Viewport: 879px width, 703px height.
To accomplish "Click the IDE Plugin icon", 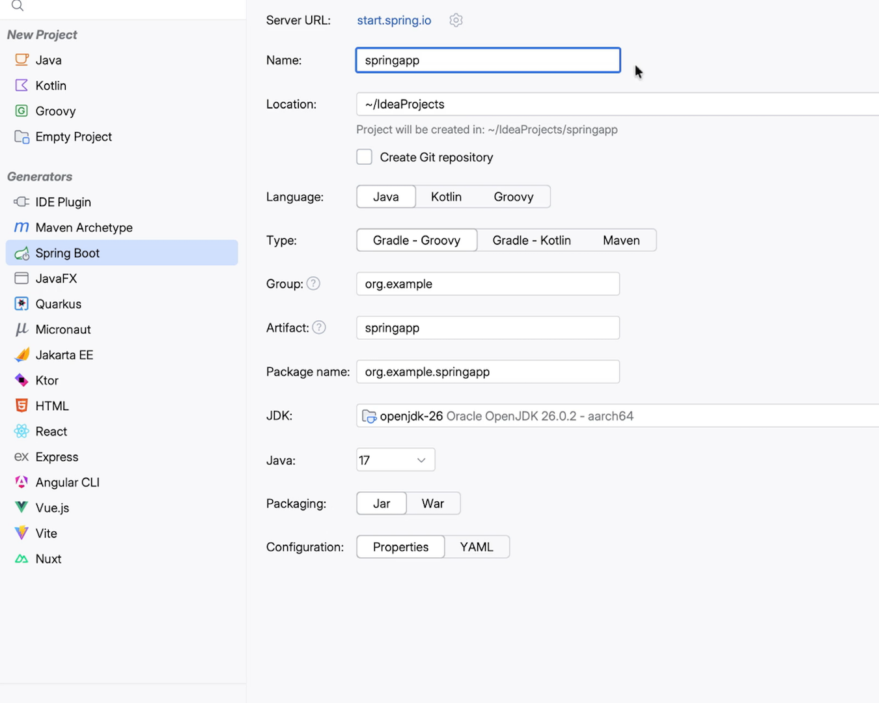I will 21,202.
